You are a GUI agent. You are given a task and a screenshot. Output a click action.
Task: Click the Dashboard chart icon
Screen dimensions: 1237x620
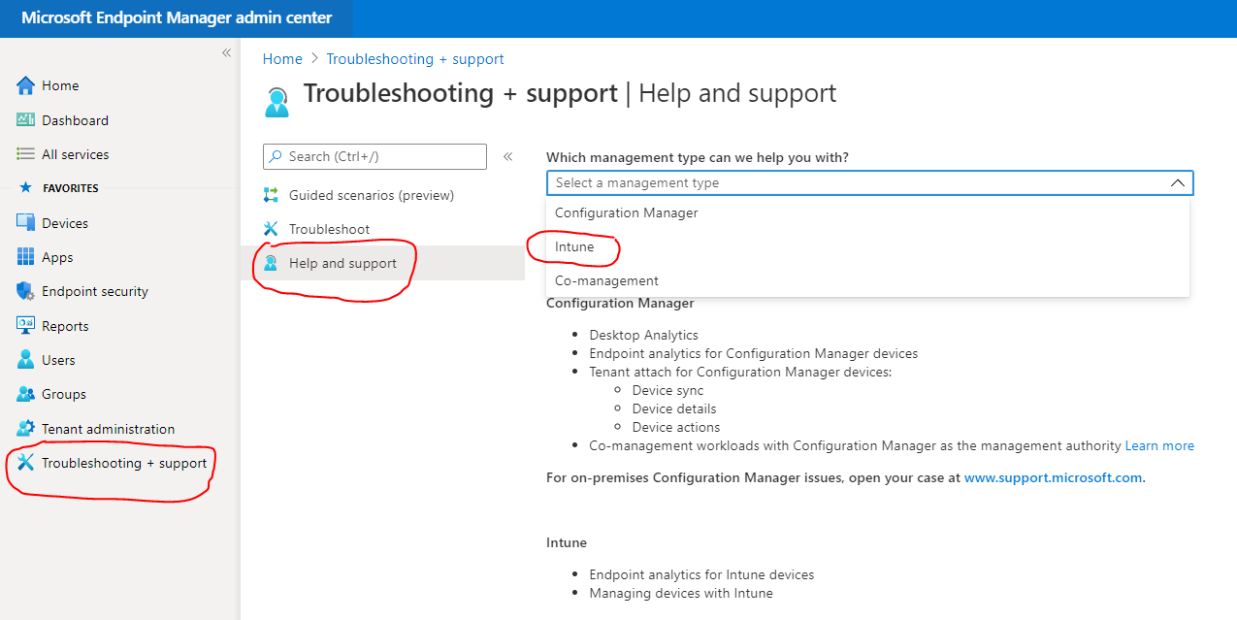click(26, 120)
